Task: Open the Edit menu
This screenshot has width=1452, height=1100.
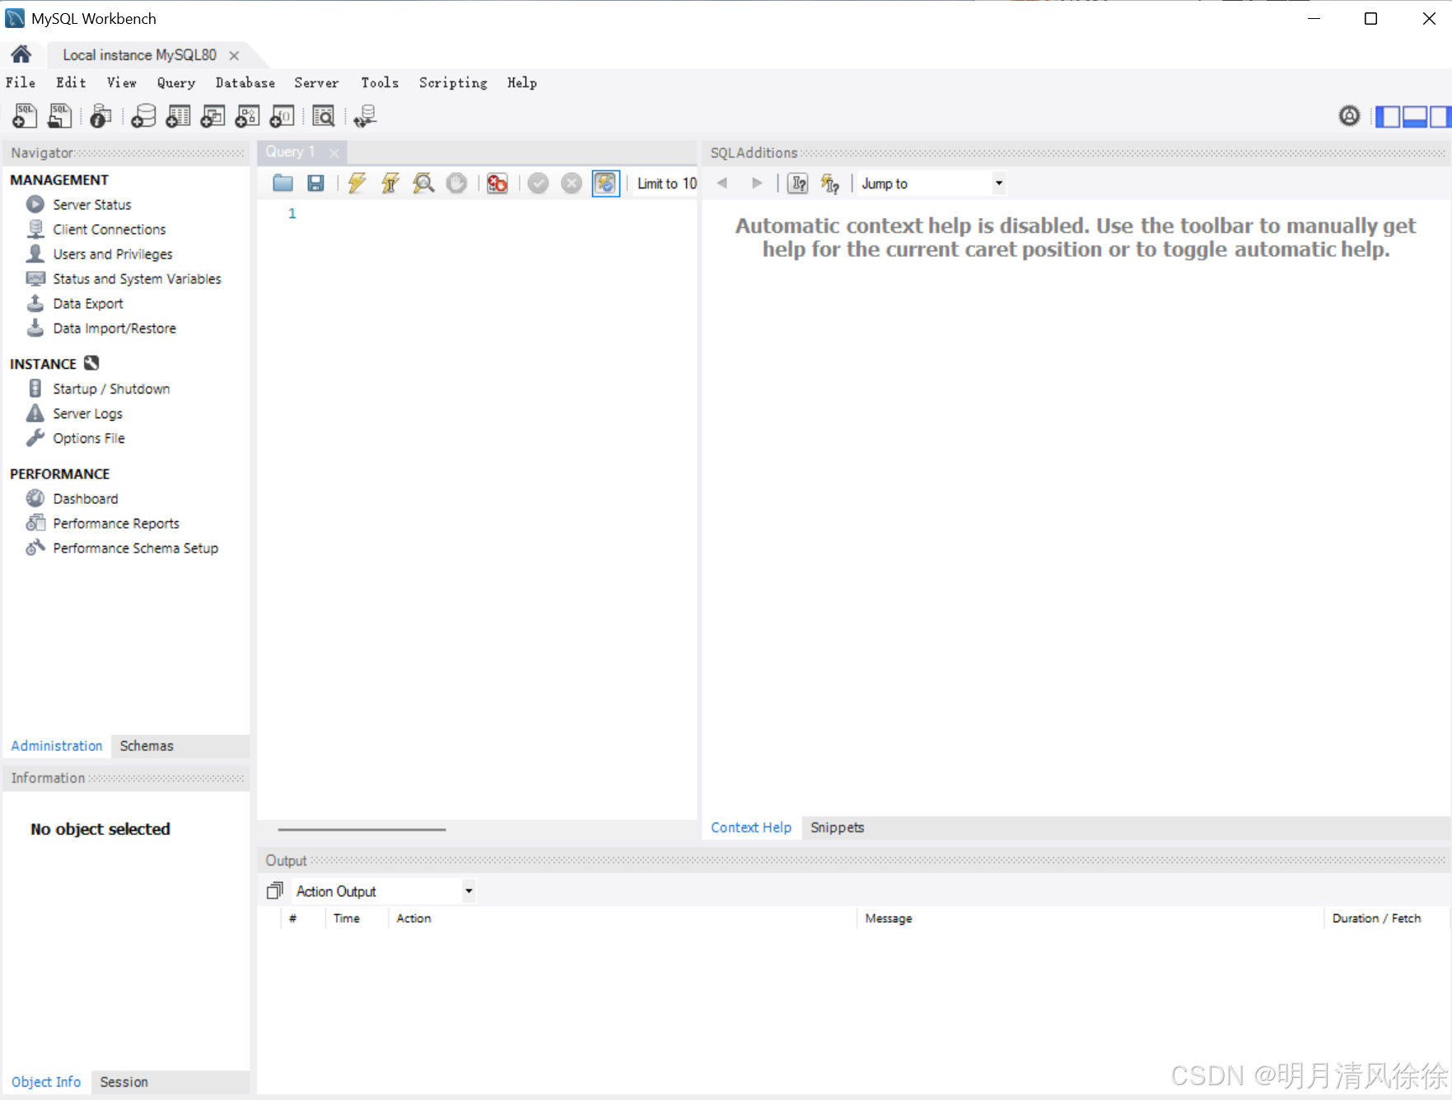Action: pyautogui.click(x=71, y=82)
